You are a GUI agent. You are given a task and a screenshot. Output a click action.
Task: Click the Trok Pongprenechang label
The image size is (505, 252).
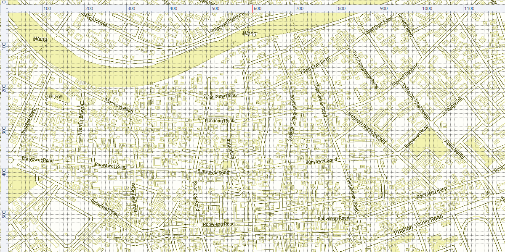click(x=366, y=70)
